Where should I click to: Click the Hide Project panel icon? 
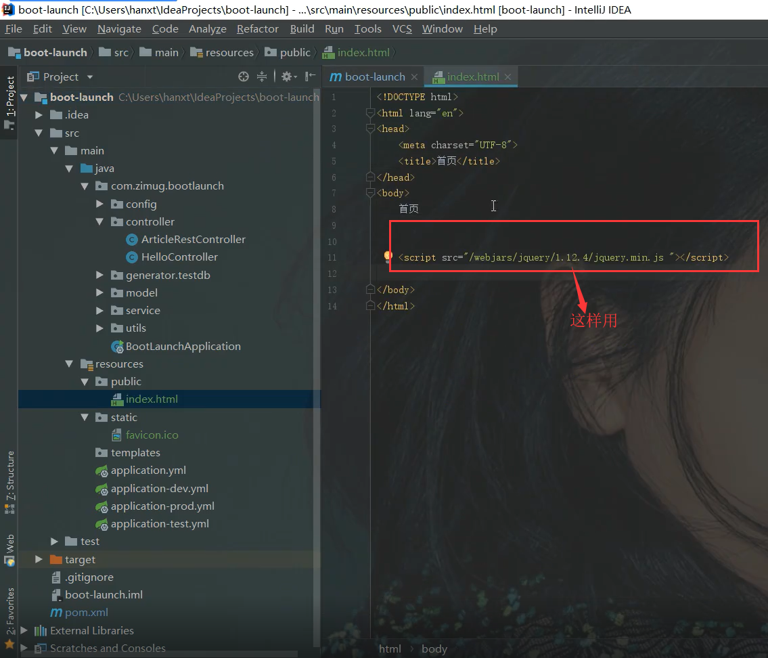coord(310,76)
